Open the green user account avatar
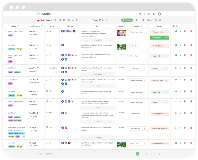 pos(159,14)
